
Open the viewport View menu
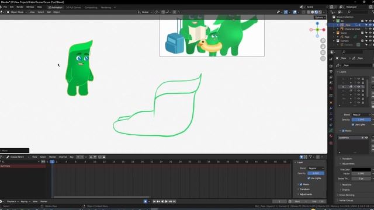pos(32,12)
